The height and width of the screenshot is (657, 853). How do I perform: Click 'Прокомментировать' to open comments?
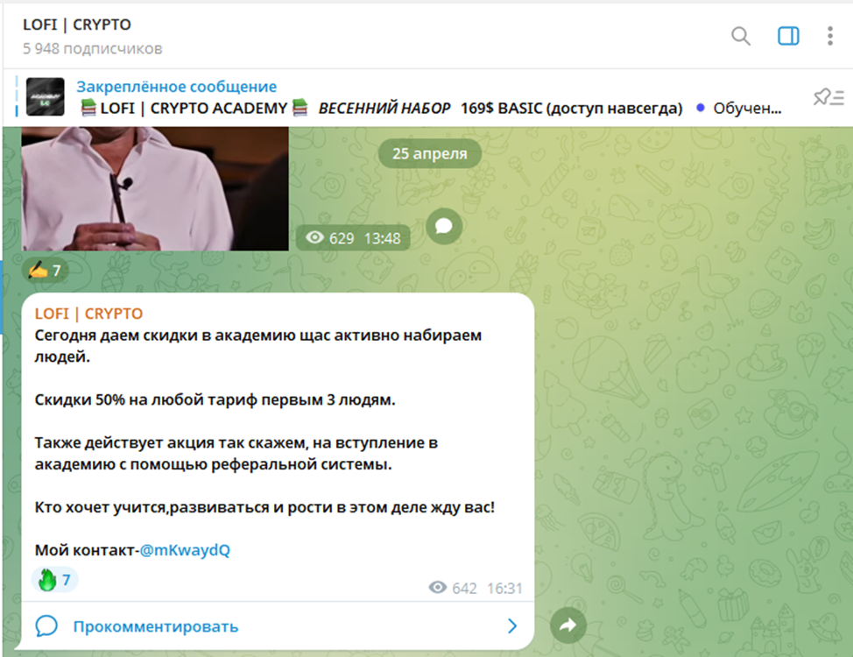tap(156, 626)
